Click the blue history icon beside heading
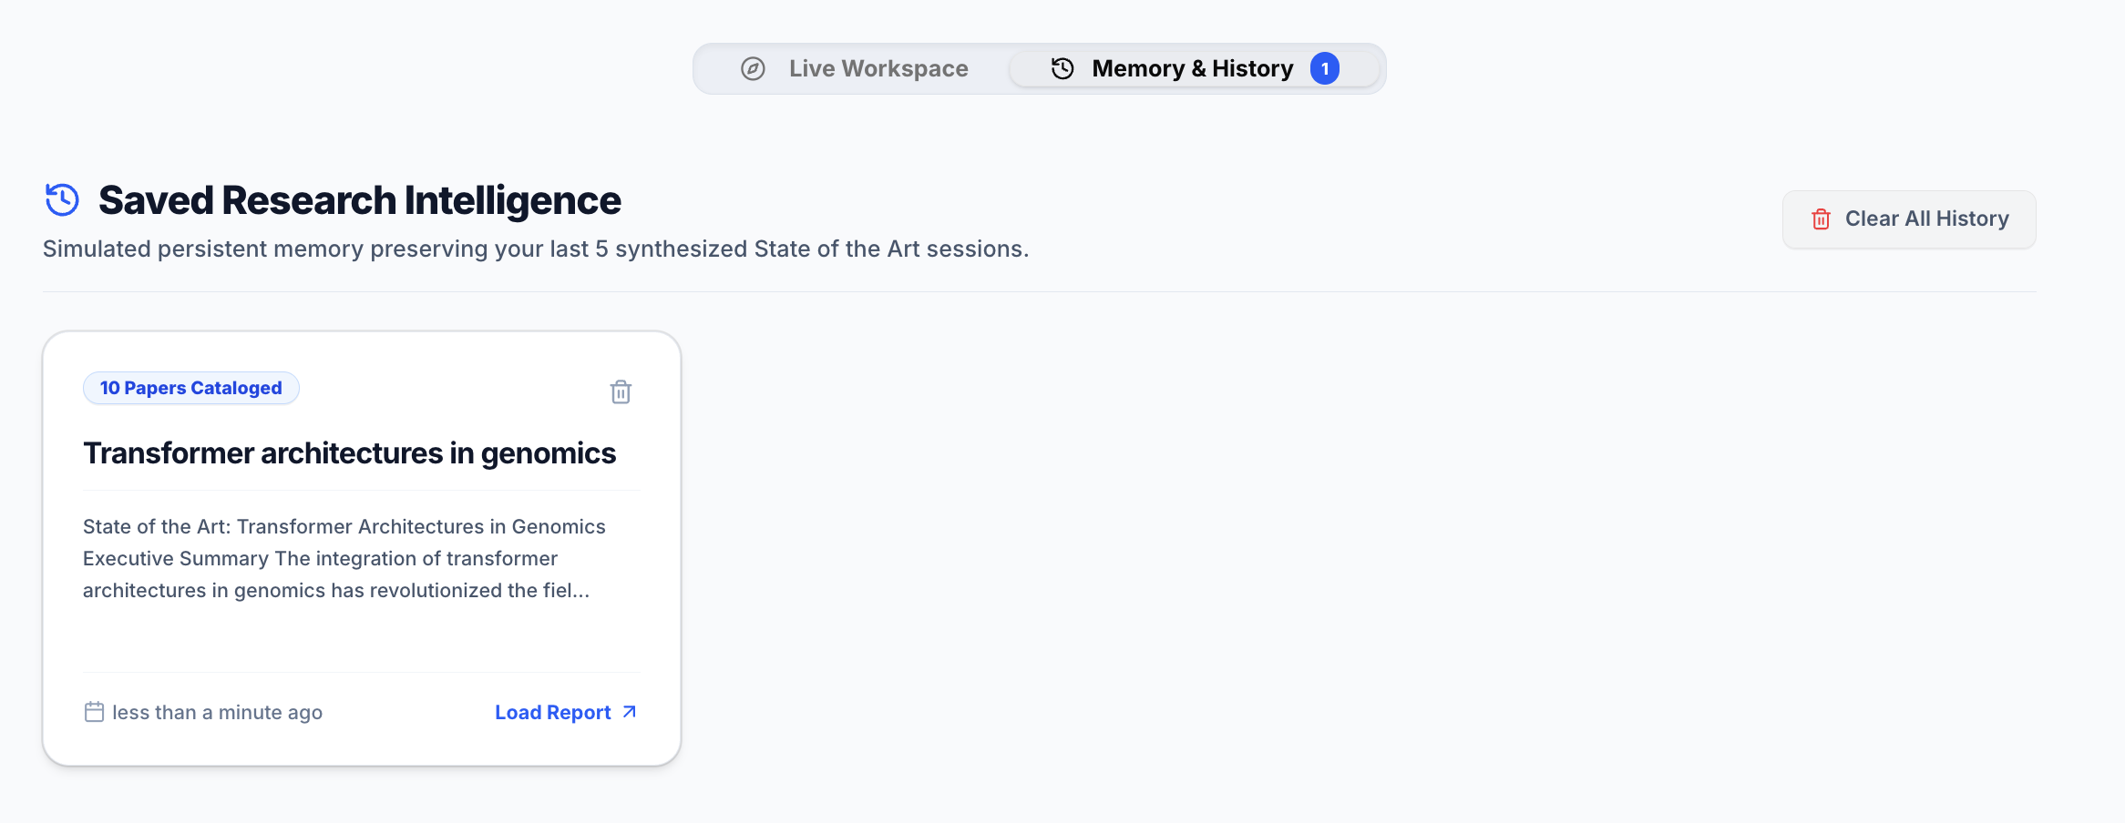Screen dimensions: 2125x823 tap(62, 199)
